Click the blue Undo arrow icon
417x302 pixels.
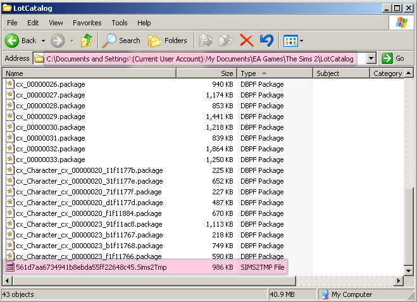[x=267, y=41]
